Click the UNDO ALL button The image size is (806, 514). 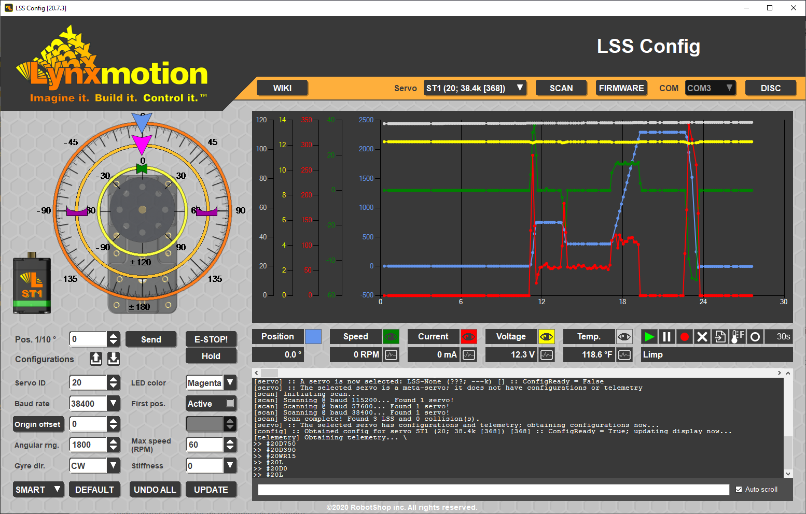coord(155,490)
